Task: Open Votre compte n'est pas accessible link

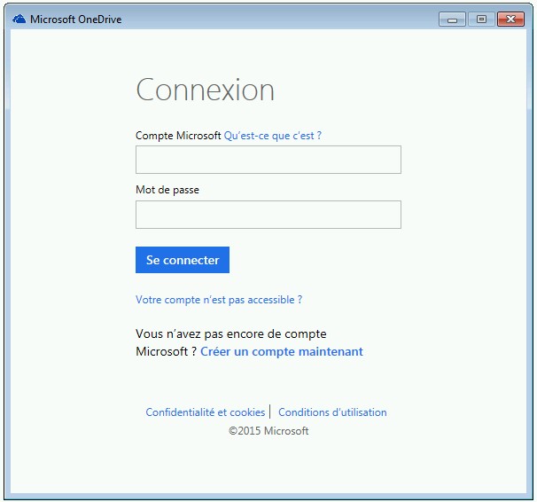Action: (219, 300)
